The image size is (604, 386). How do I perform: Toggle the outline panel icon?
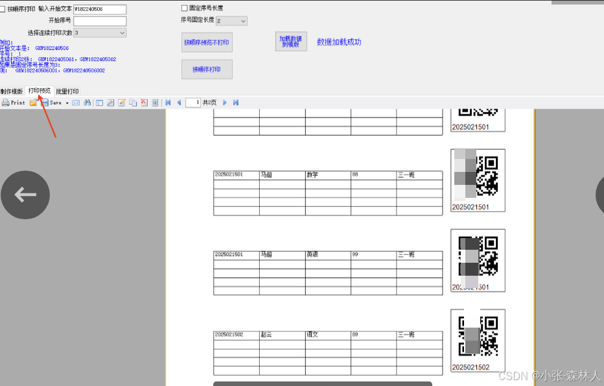tap(99, 103)
